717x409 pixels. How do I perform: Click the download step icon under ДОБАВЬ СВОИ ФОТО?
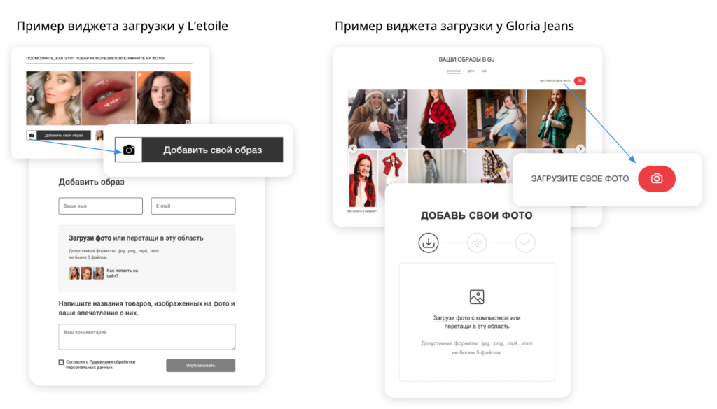click(x=429, y=243)
